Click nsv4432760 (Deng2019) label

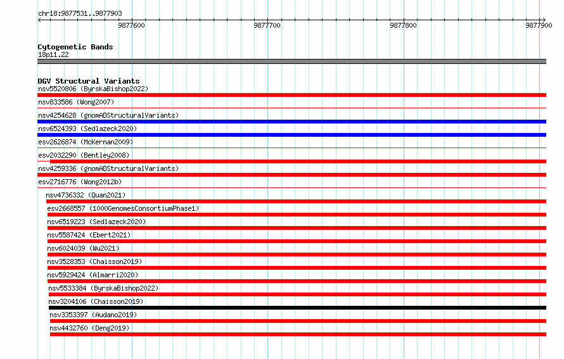(89, 328)
